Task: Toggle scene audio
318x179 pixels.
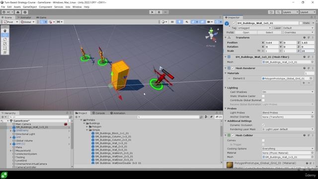Action: coord(187,22)
